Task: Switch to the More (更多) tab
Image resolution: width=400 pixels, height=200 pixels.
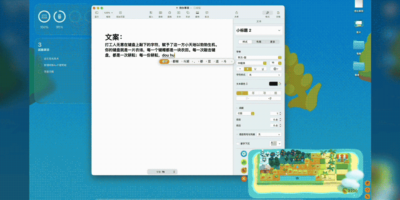Action: click(x=272, y=42)
